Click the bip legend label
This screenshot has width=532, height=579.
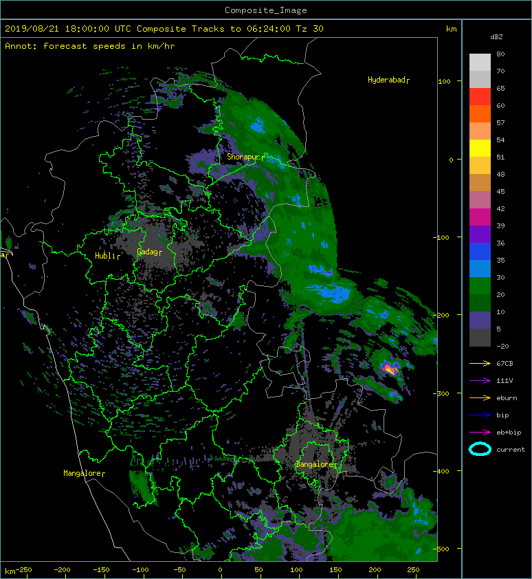coord(502,415)
